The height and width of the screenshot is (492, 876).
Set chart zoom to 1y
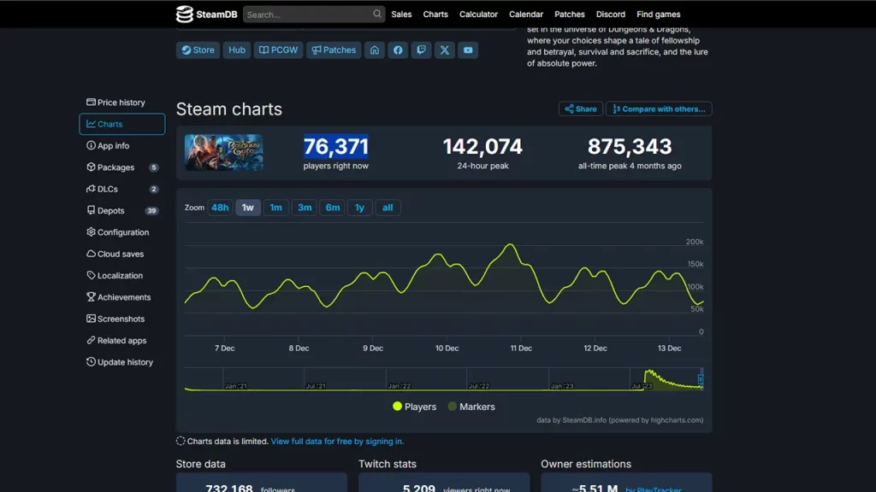tap(360, 208)
